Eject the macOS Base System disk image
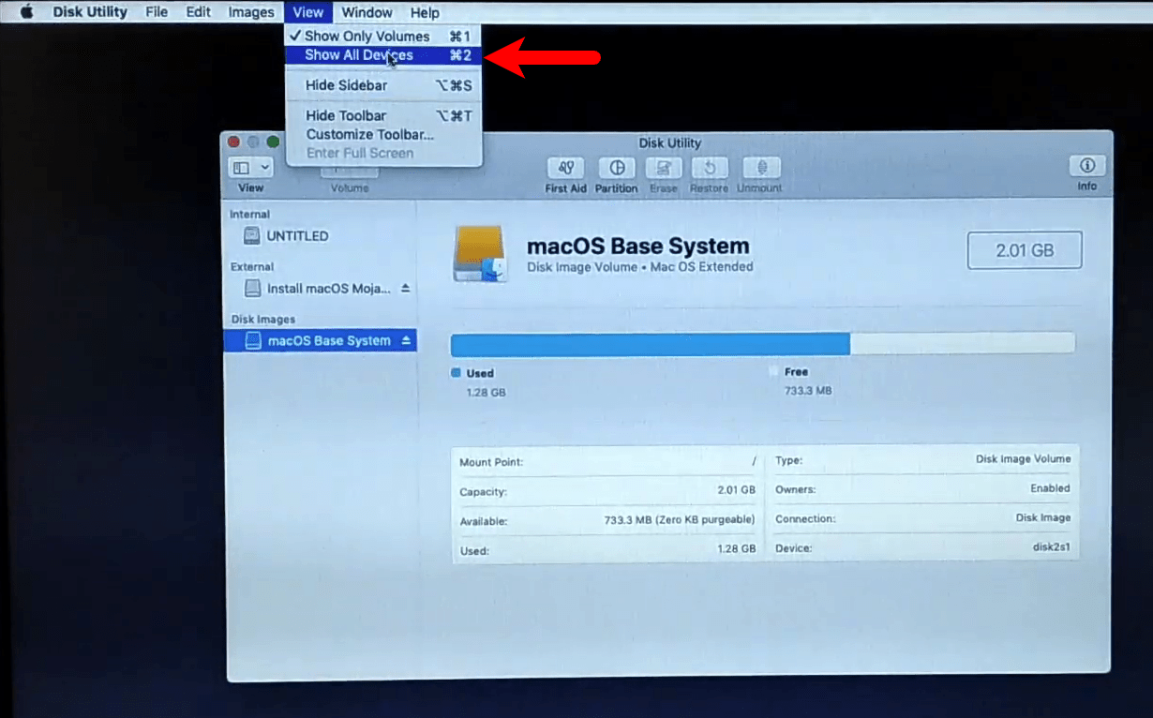Viewport: 1153px width, 718px height. pos(406,340)
